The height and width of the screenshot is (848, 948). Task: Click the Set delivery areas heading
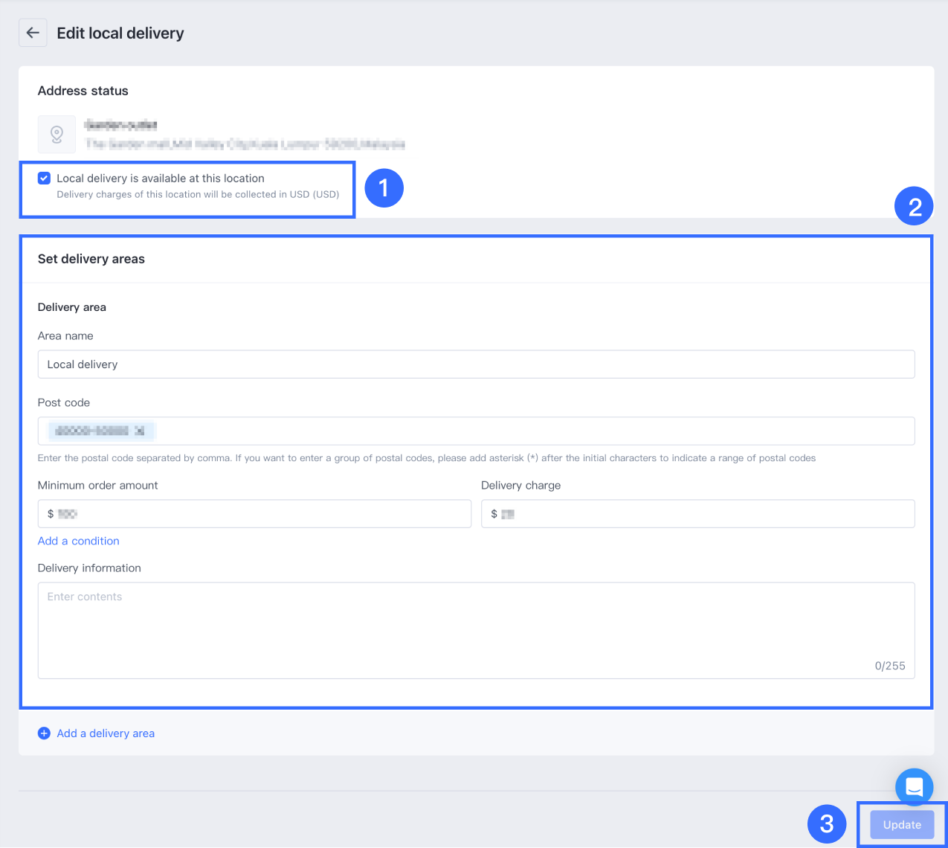[91, 259]
